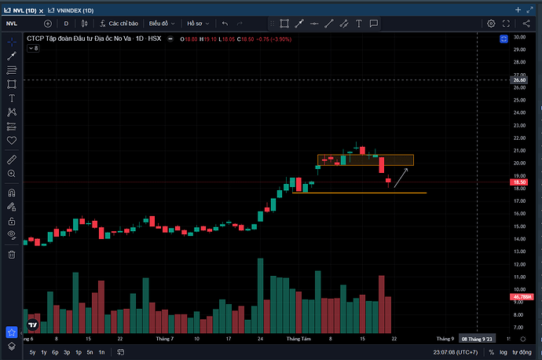Screen dimensions: 542x360
Task: Set range to 5y
Action: (32, 352)
